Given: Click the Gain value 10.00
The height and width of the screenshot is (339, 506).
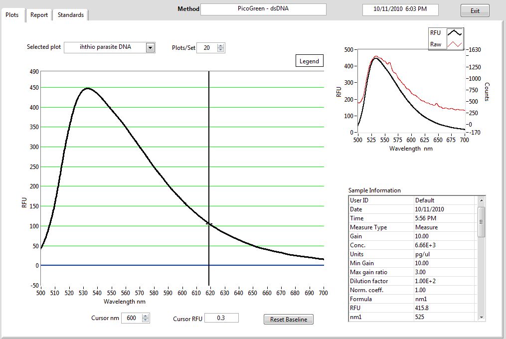Looking at the screenshot, I should [422, 236].
